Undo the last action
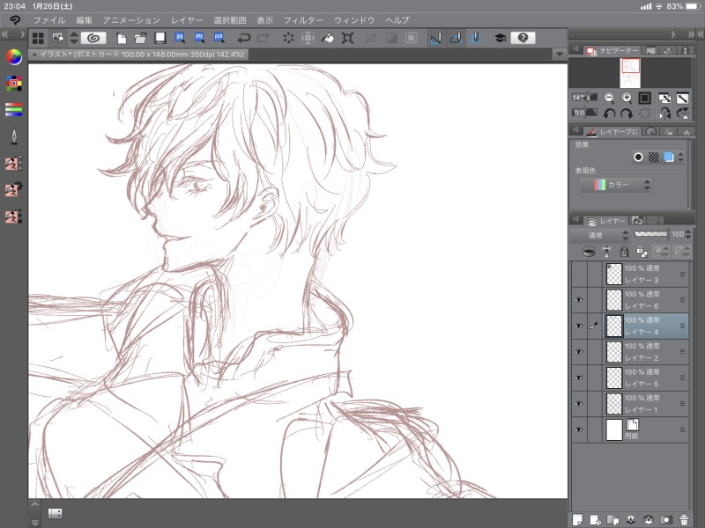 (x=244, y=38)
